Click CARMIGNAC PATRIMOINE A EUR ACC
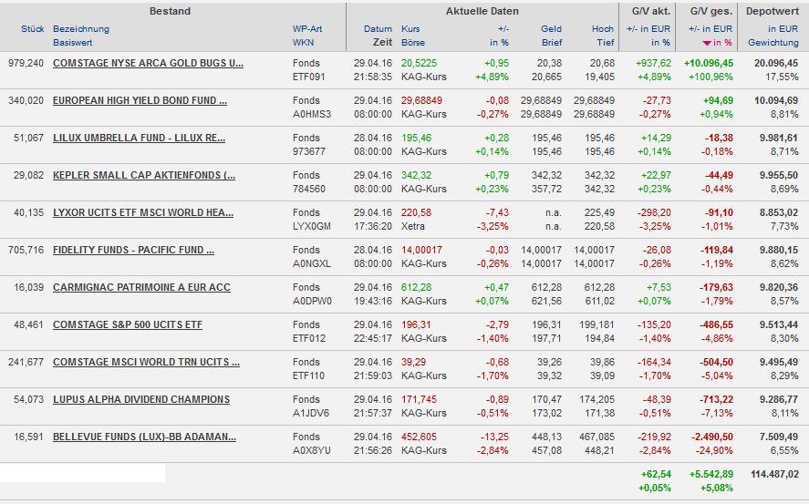Viewport: 809px width, 504px height. coord(141,287)
